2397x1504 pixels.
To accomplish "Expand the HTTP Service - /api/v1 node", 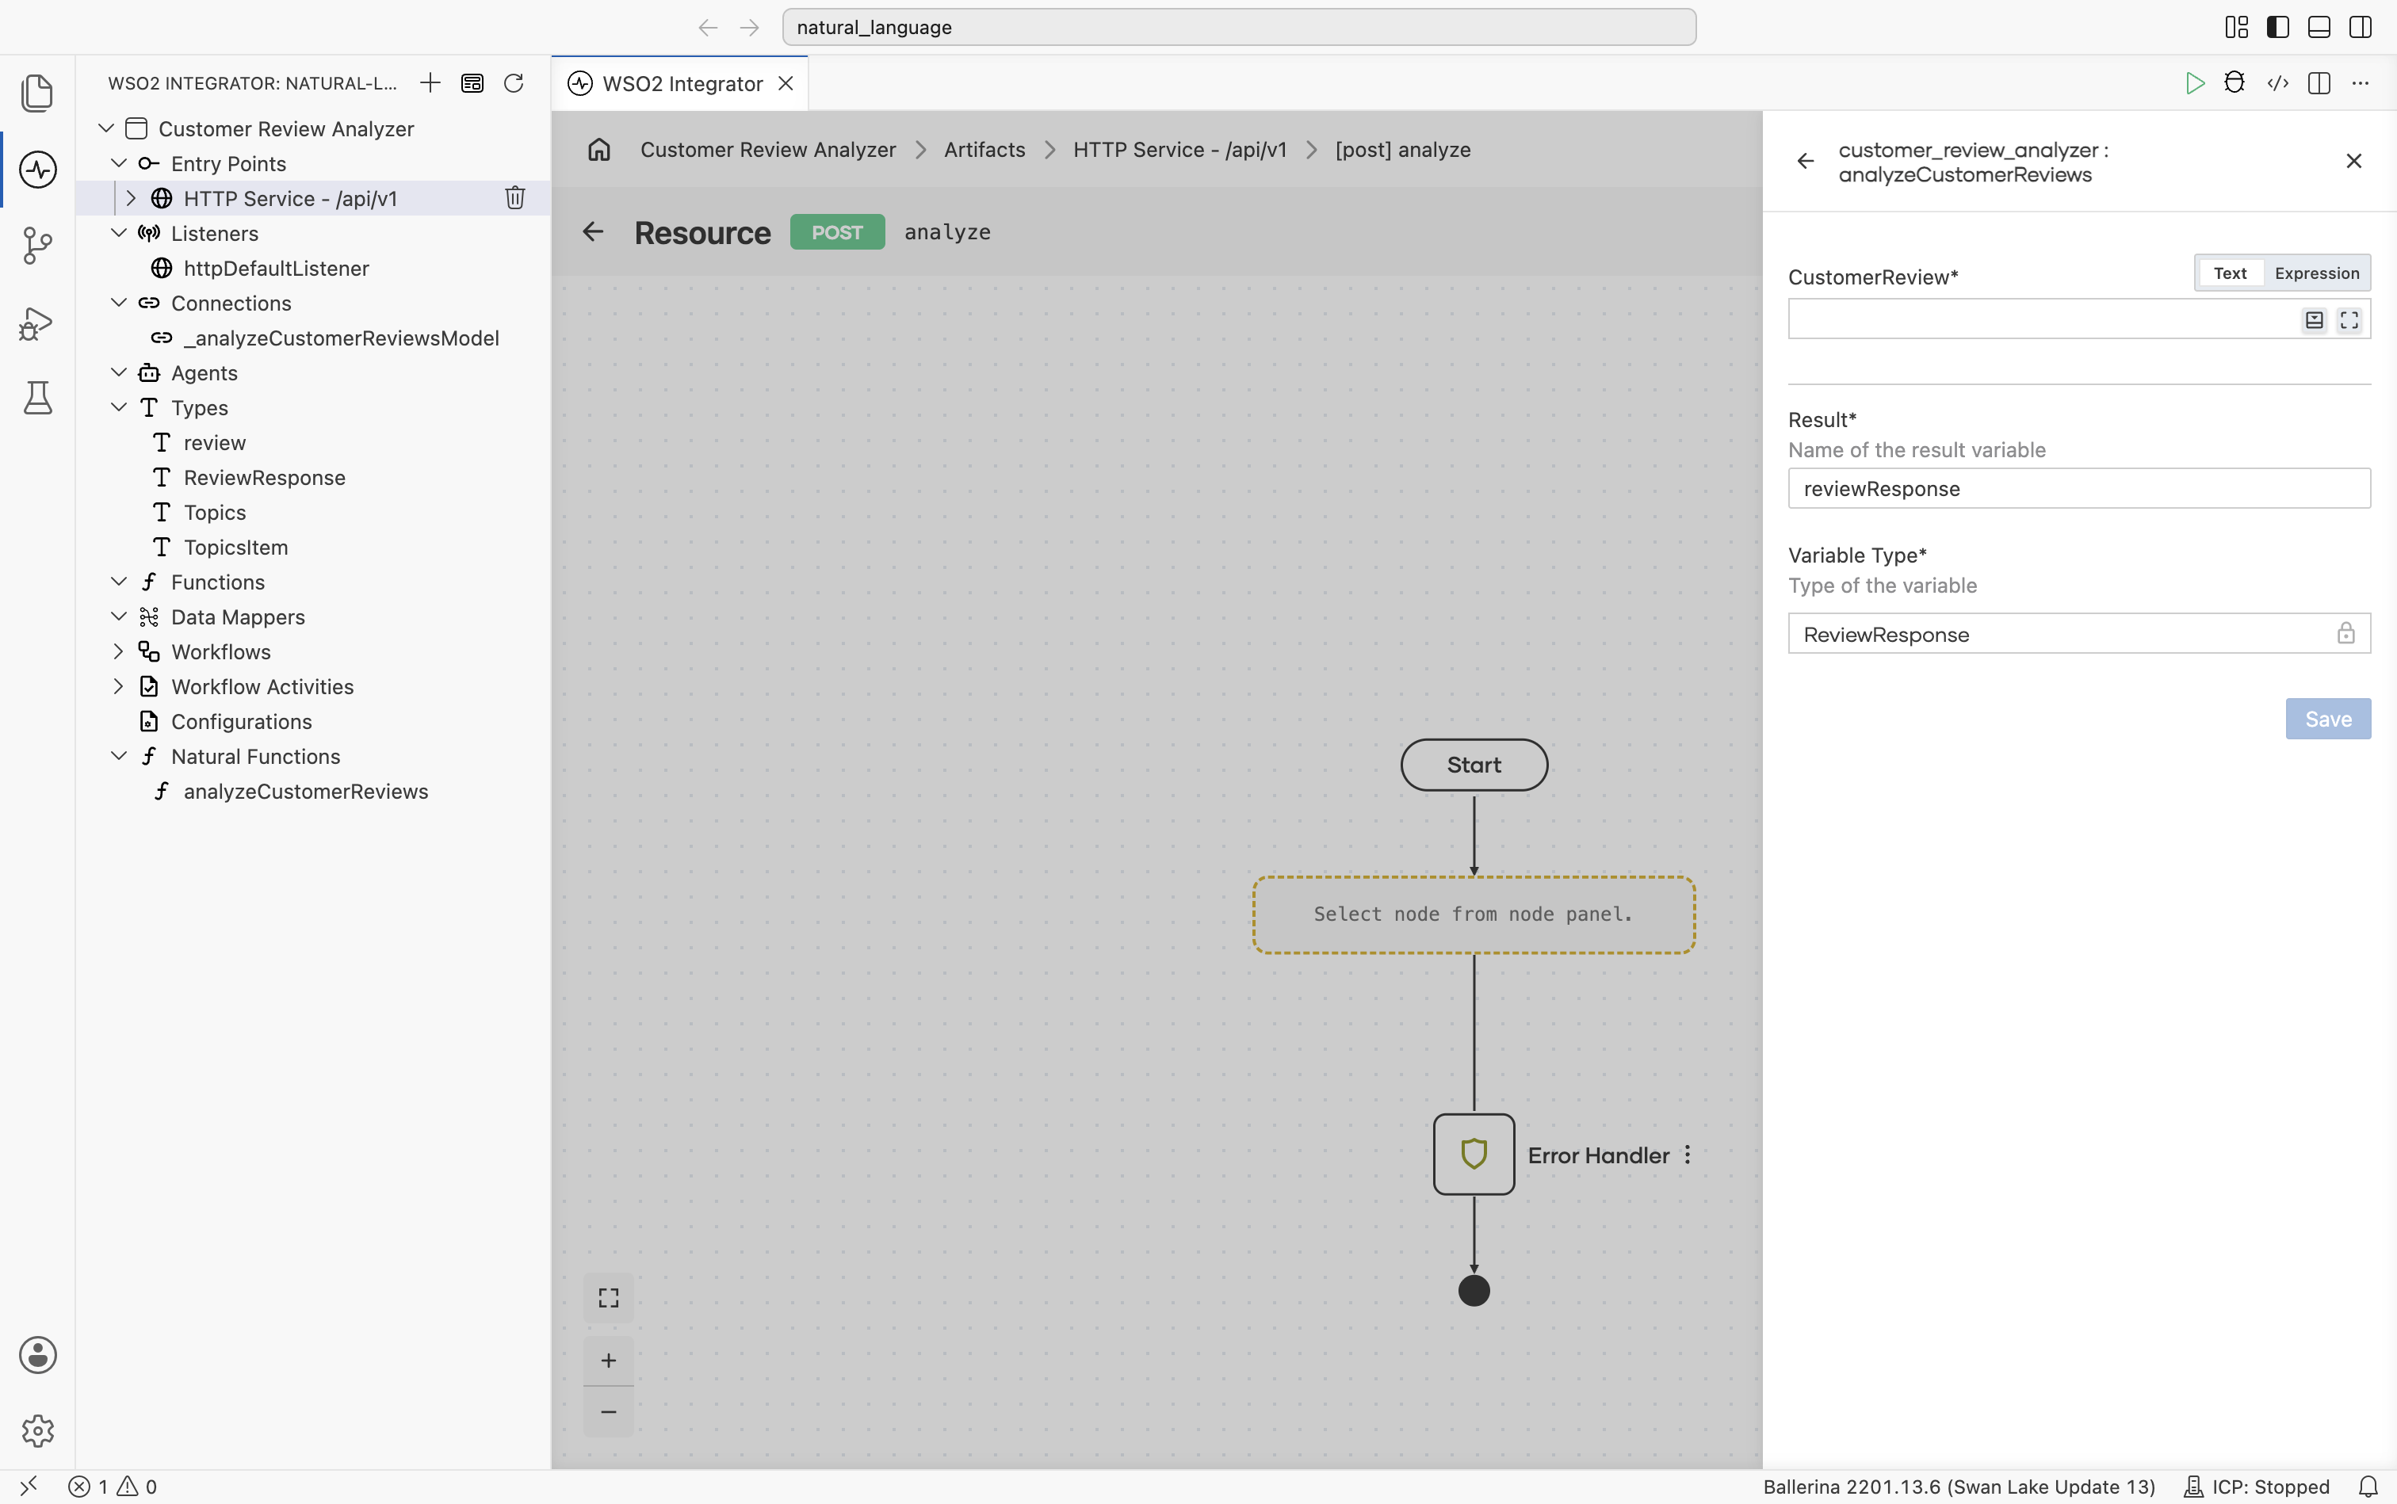I will click(x=130, y=198).
